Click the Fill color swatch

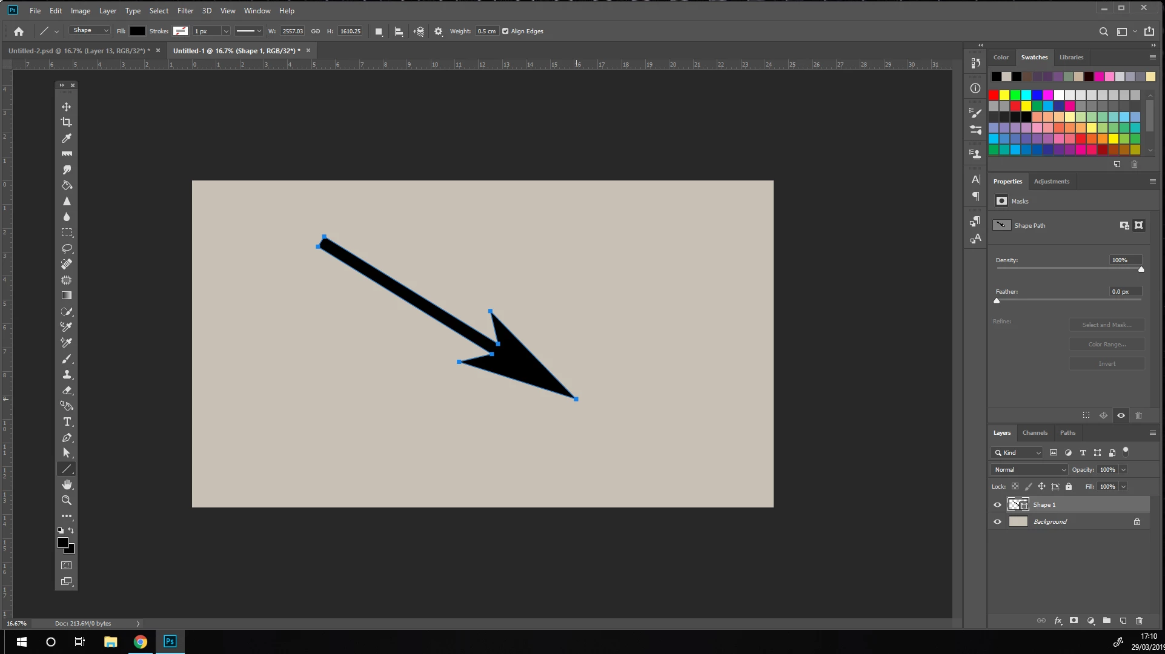pos(138,31)
